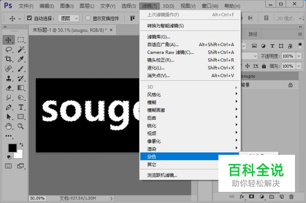
Task: Filter layers by adjustment layer icon
Action: pos(263,46)
